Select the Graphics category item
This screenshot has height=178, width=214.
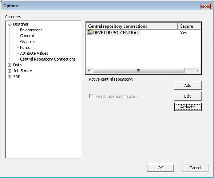(x=27, y=42)
